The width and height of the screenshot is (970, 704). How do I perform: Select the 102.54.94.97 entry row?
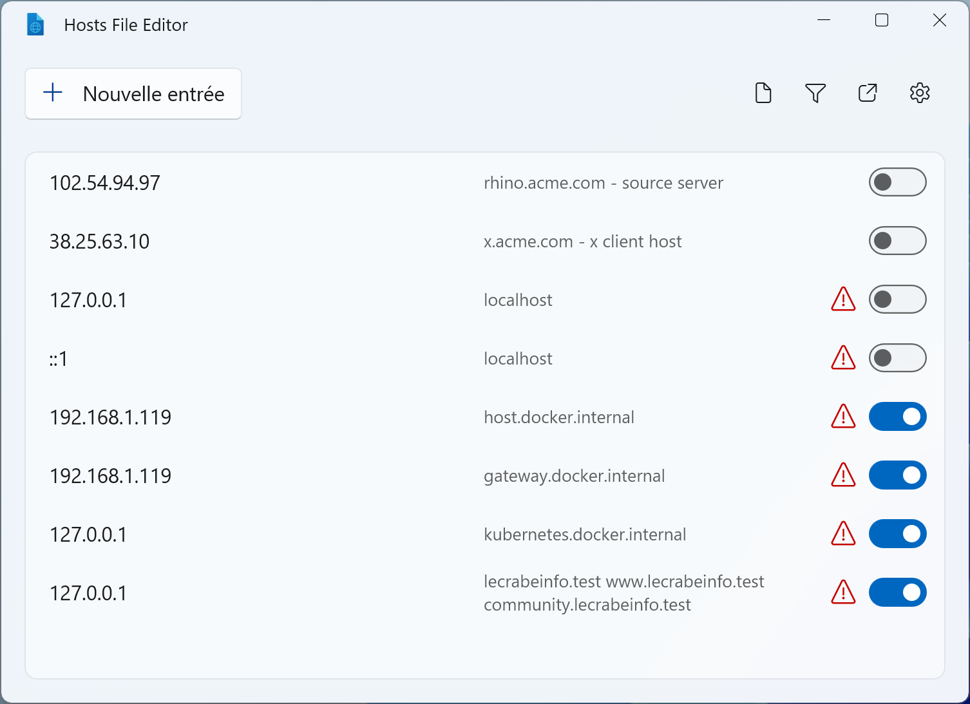pos(485,183)
